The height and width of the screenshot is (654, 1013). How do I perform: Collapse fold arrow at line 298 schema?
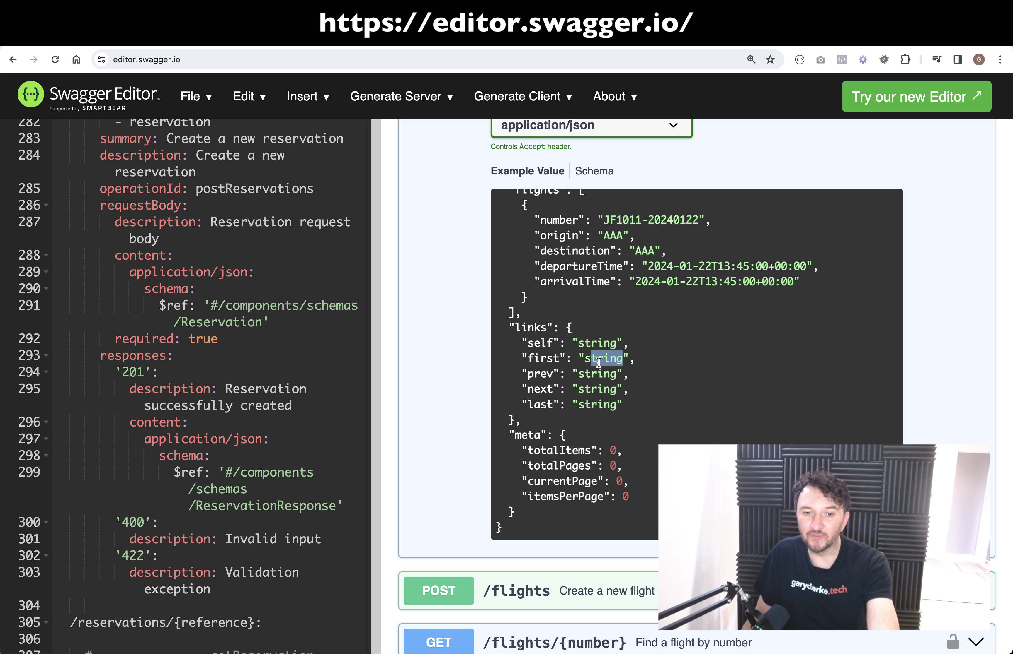46,455
